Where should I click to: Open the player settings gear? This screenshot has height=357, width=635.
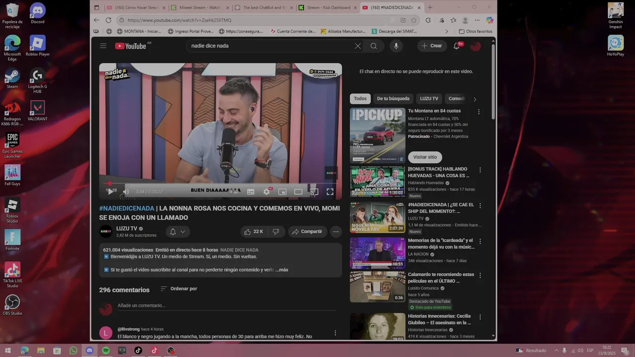click(x=266, y=191)
